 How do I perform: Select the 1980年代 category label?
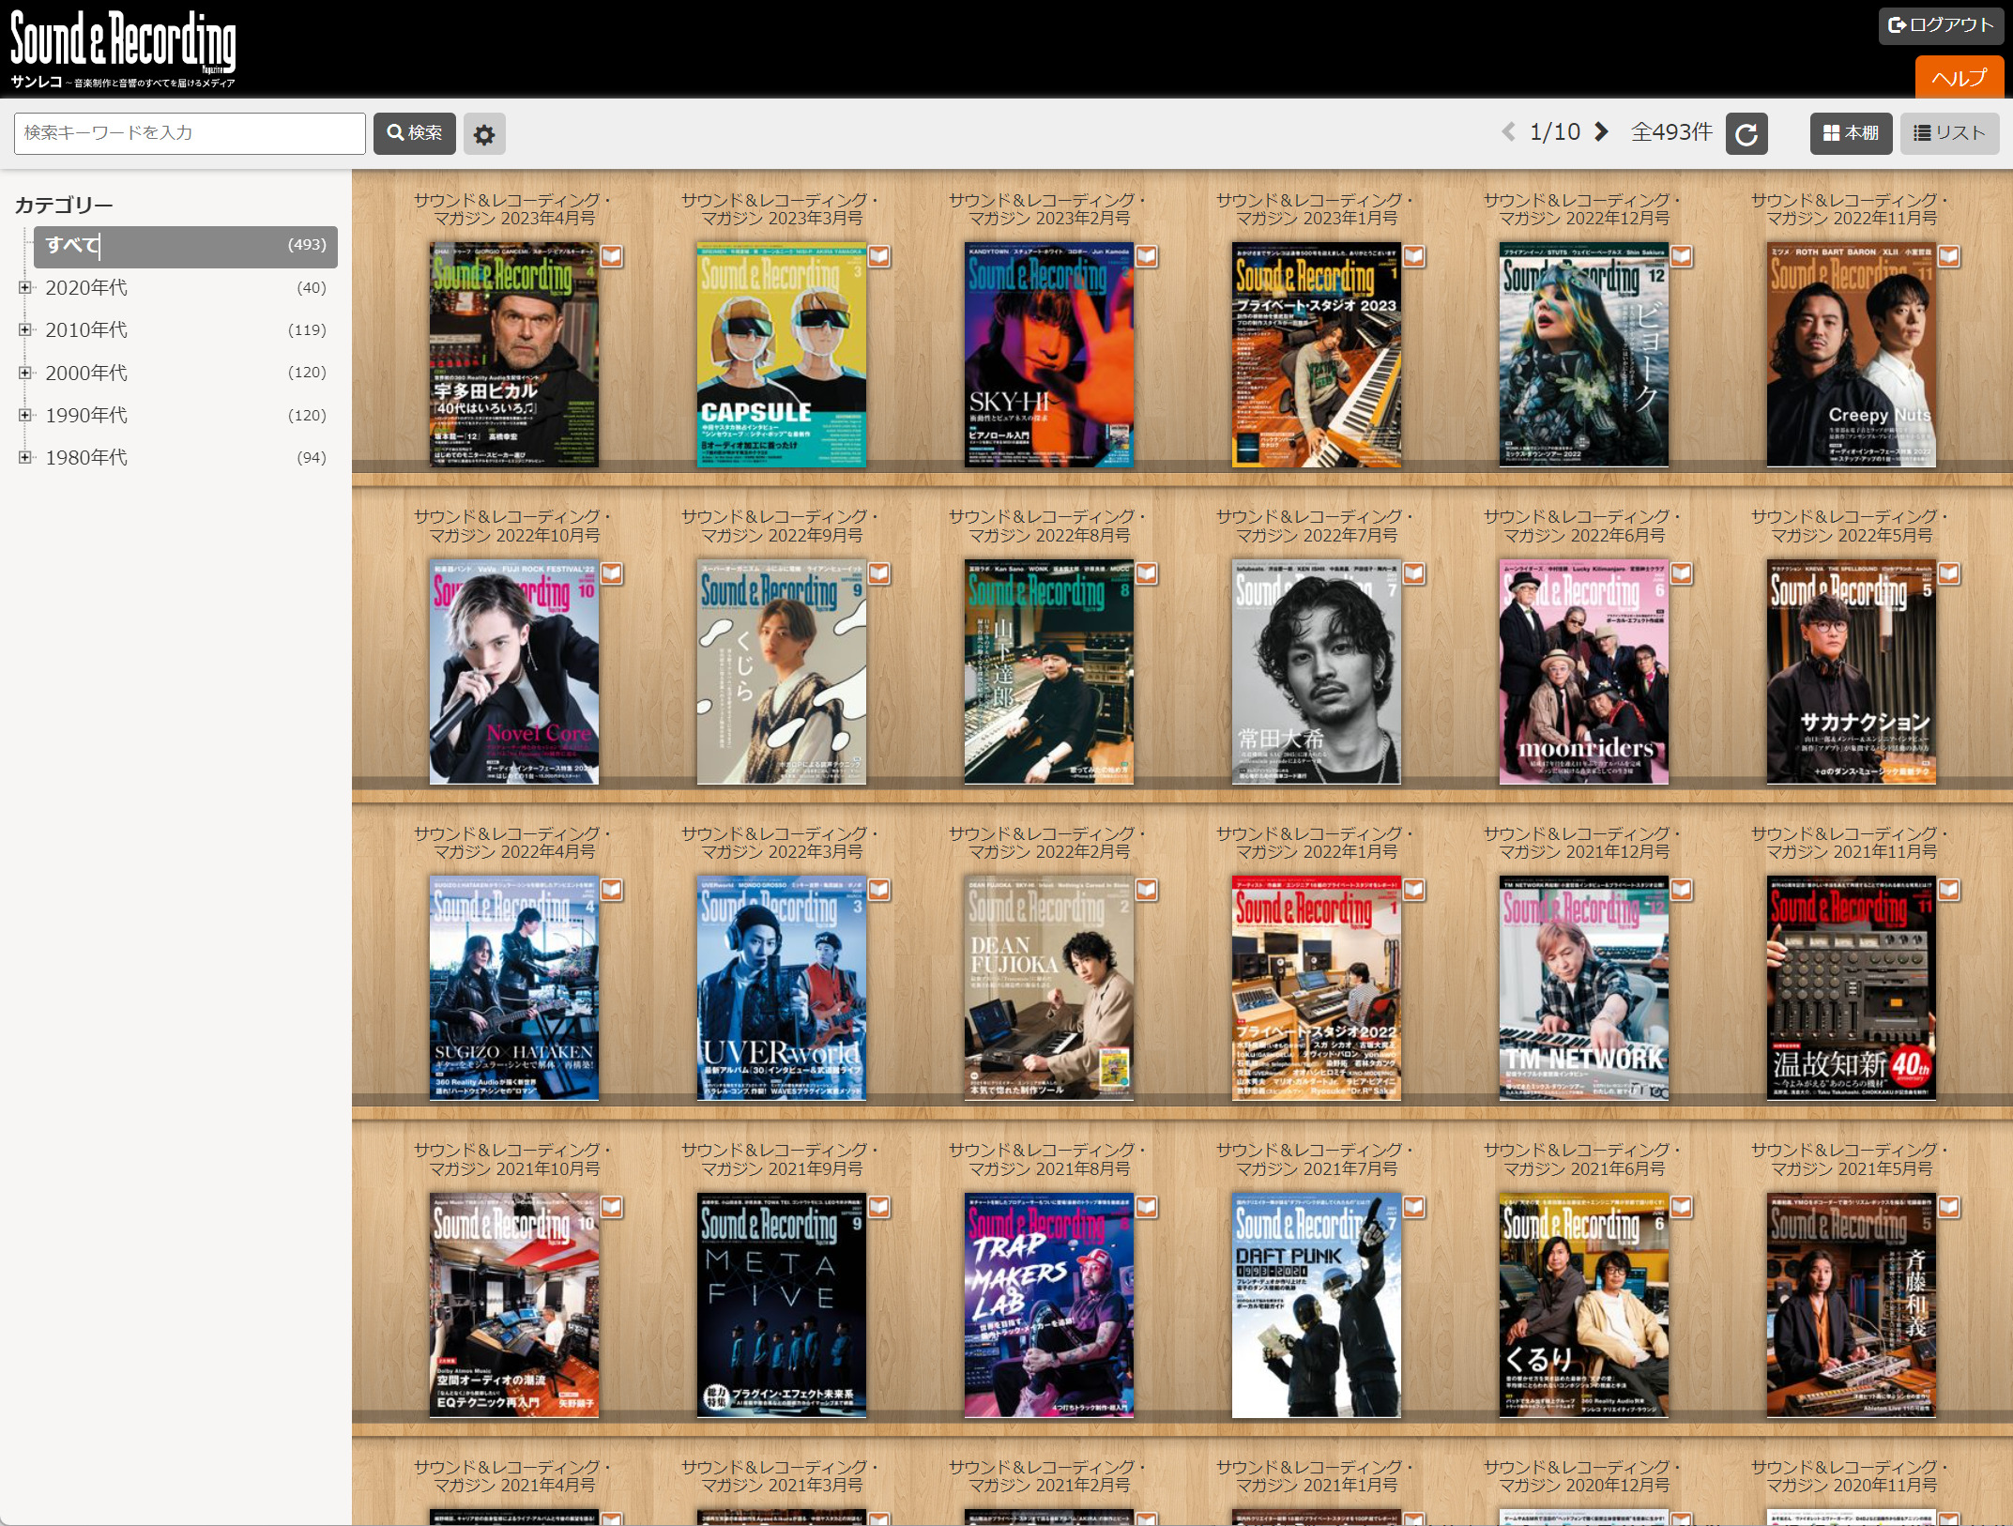pos(86,457)
